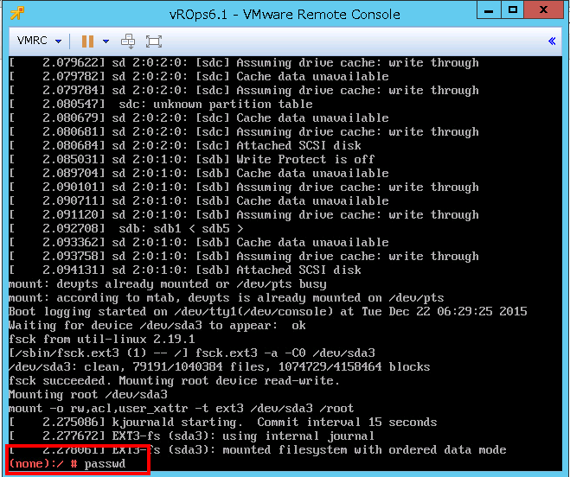Click 'kjournald starting' log line
This screenshot has width=570, height=477.
click(223, 422)
